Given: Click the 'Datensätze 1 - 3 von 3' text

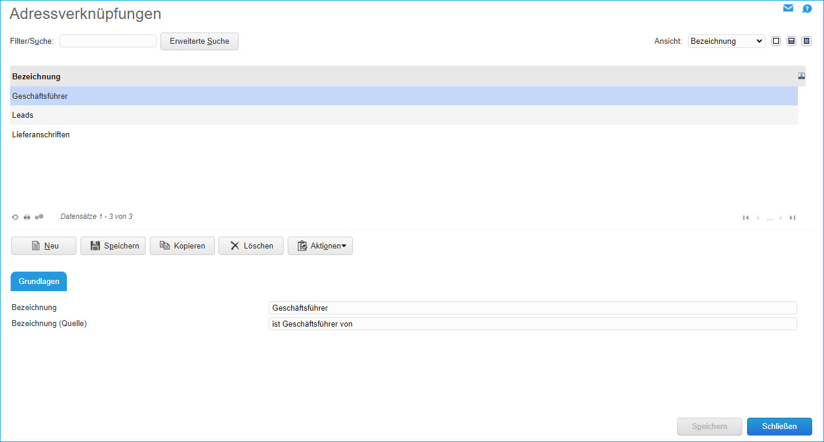Looking at the screenshot, I should (96, 217).
